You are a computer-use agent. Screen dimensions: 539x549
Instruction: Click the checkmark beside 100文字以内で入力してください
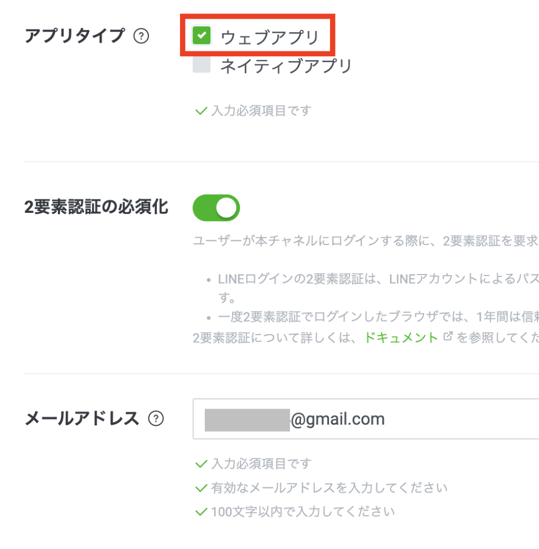click(201, 511)
